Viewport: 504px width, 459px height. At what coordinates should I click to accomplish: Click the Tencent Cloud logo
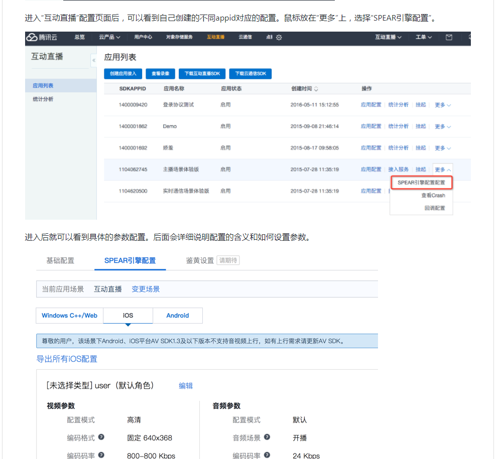pyautogui.click(x=42, y=37)
